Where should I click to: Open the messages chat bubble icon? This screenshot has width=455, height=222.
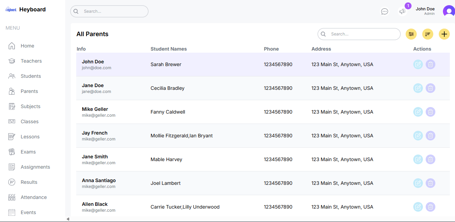coord(385,11)
